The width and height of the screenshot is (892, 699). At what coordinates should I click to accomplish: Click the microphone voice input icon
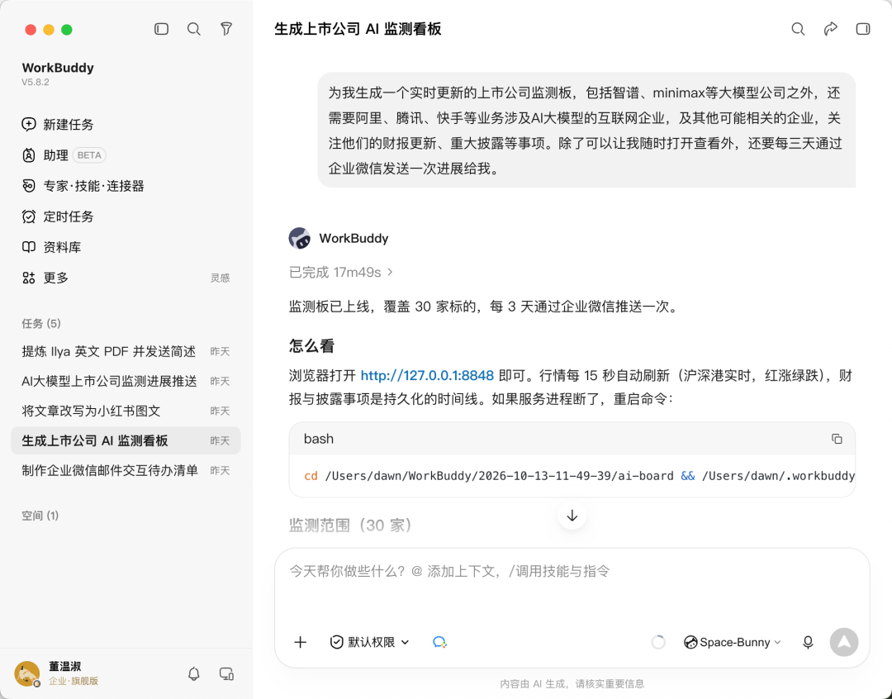[808, 642]
